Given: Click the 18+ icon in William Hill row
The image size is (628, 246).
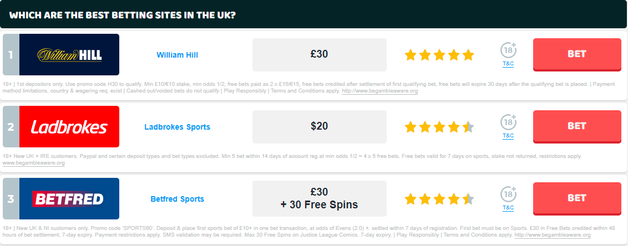Looking at the screenshot, I should pos(508,50).
